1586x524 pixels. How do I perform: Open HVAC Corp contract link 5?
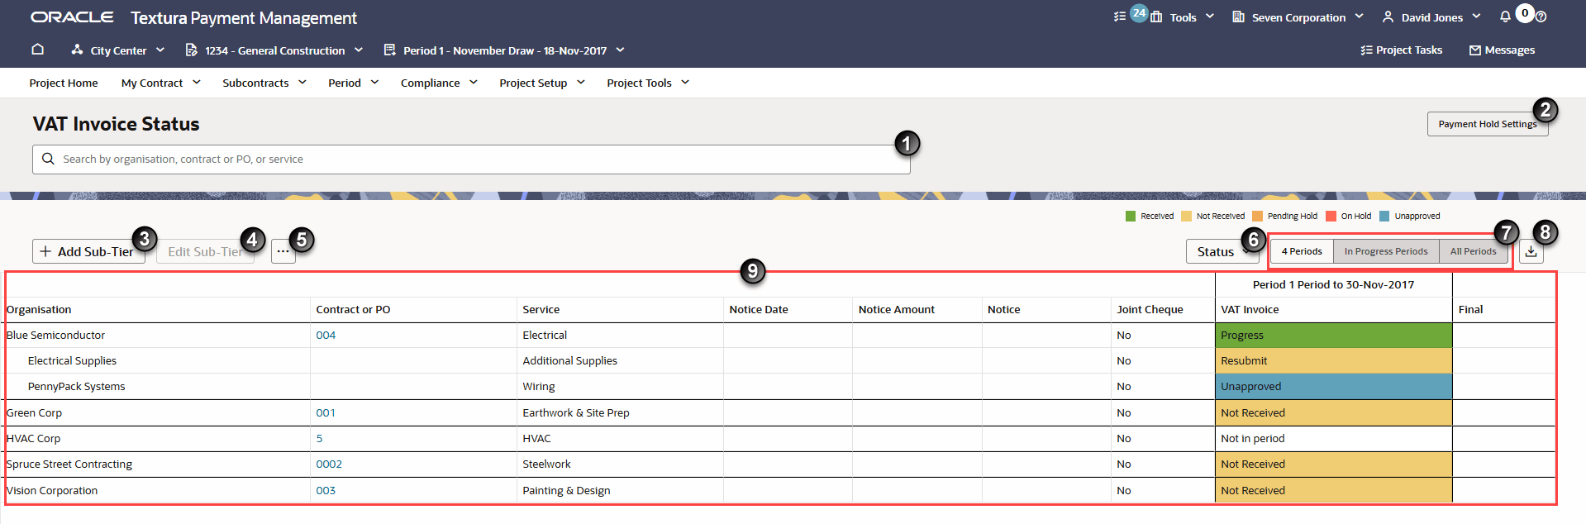tap(319, 438)
